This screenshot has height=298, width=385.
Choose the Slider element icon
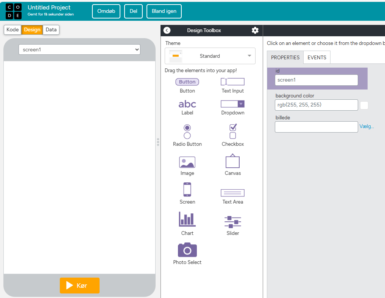coord(232,222)
